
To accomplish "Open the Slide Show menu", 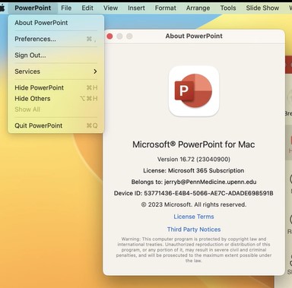I will (262, 8).
